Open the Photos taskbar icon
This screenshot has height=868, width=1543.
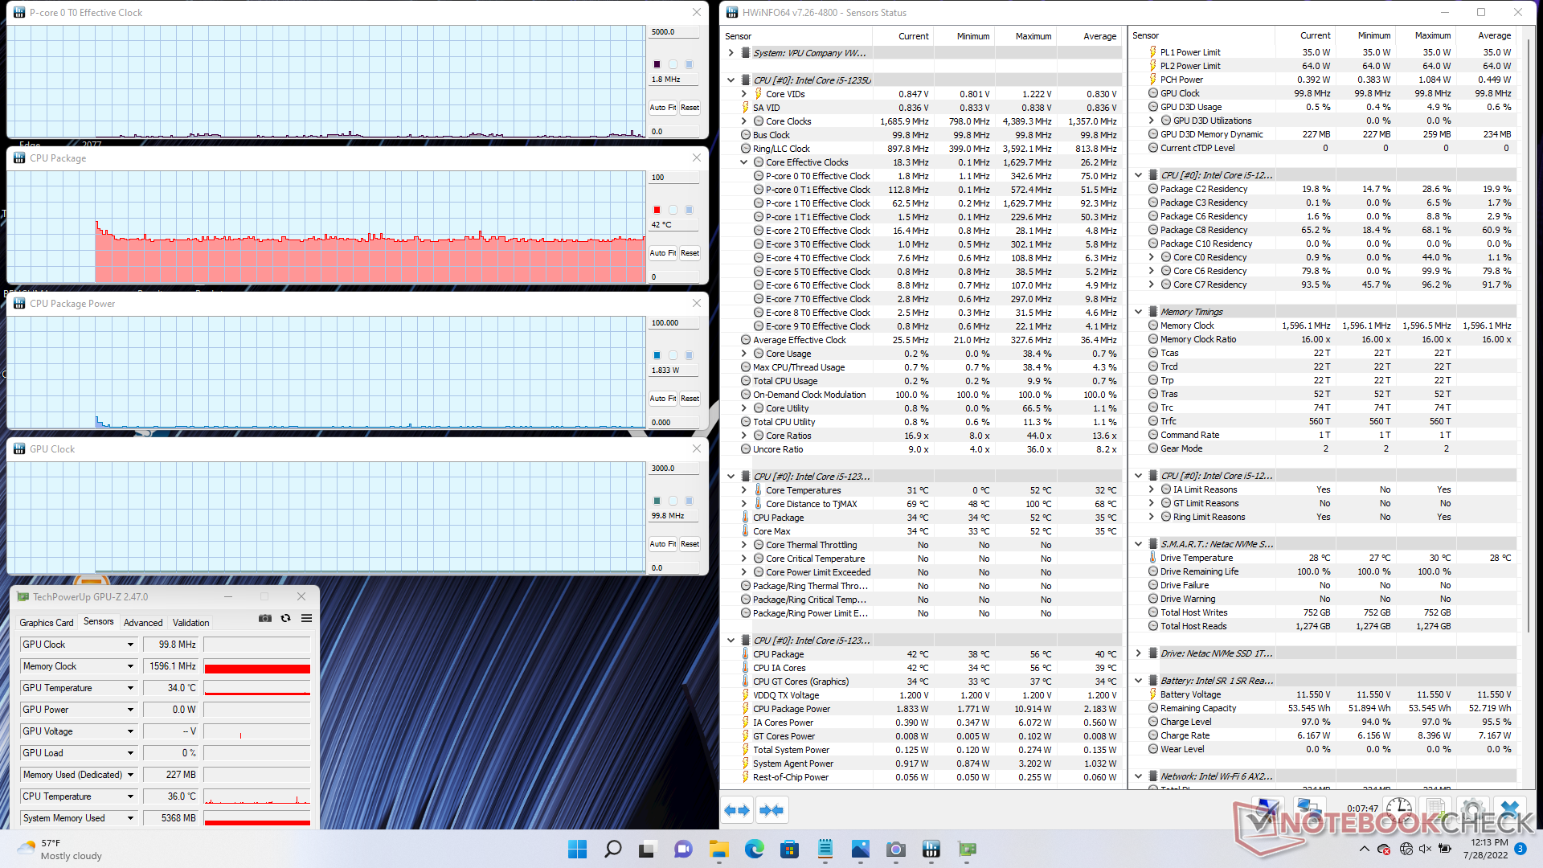tap(860, 849)
